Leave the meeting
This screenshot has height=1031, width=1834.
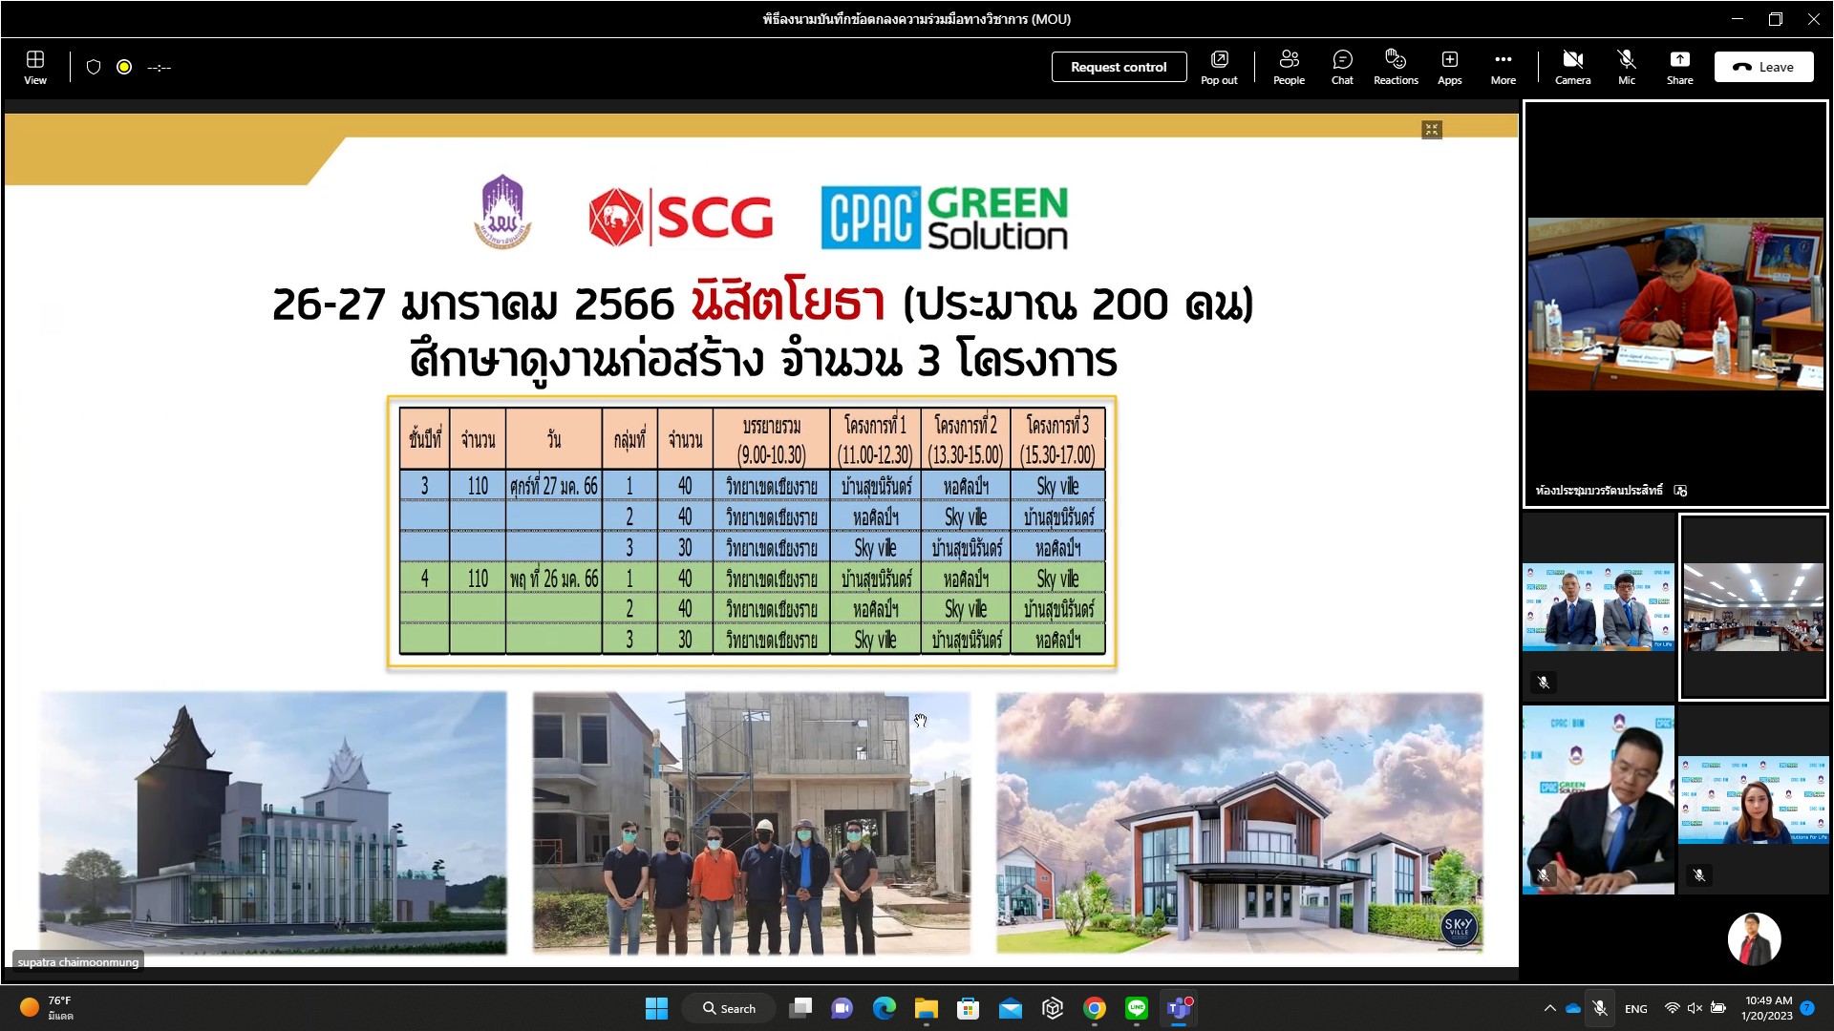[x=1763, y=67]
